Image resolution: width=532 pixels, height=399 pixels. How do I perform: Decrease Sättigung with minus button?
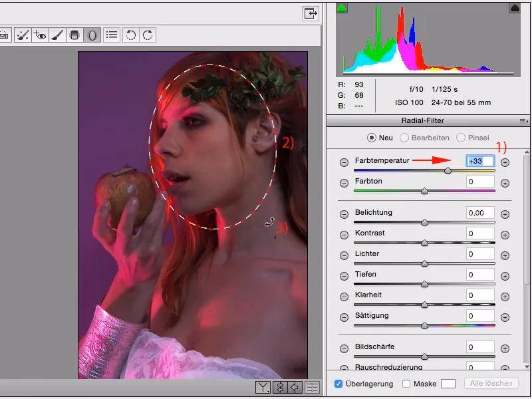(344, 318)
